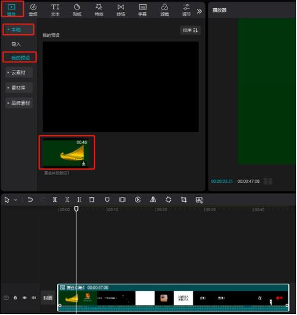This screenshot has height=315, width=297.
Task: Show more tabs with double-chevron arrow
Action: [199, 11]
